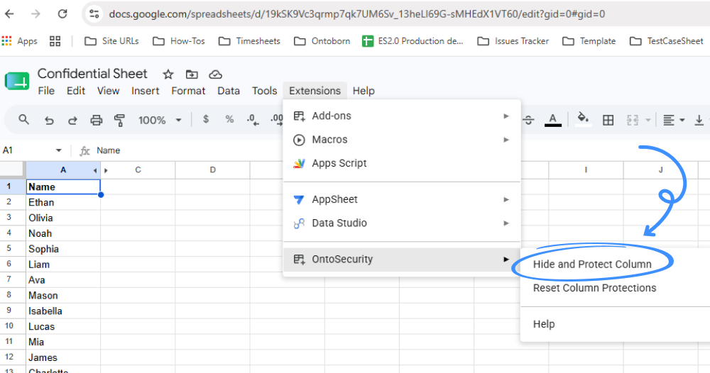Star the Confidential Sheet document
This screenshot has width=710, height=373.
click(x=168, y=74)
